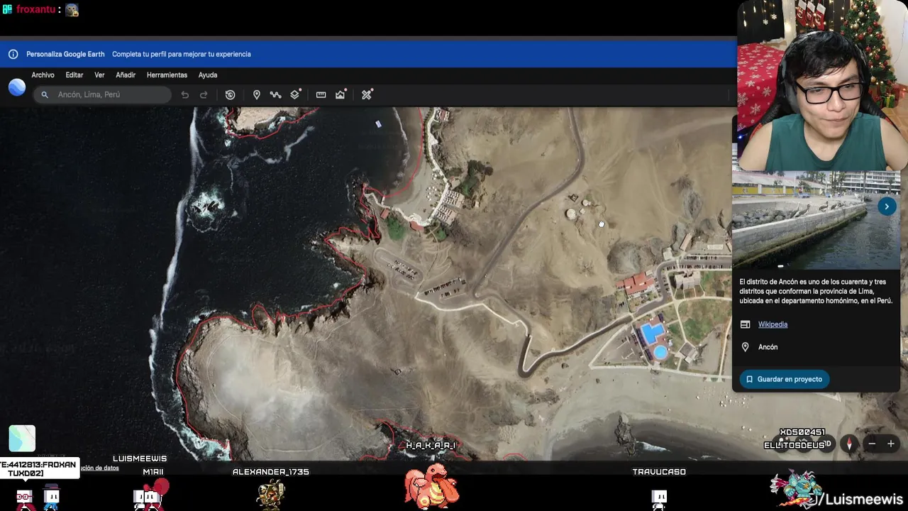Open the map style thumbnail

pos(22,439)
